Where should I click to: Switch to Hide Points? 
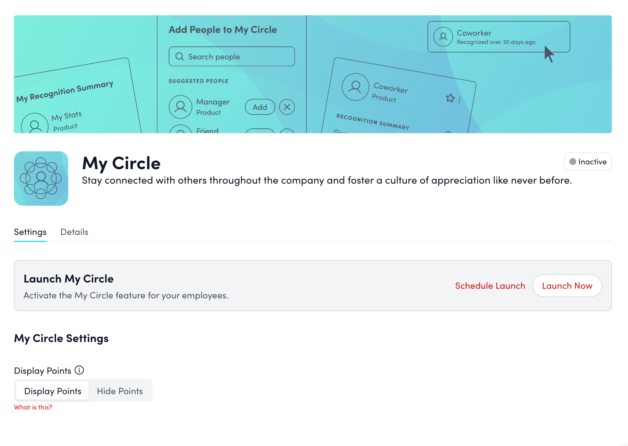[x=120, y=391]
